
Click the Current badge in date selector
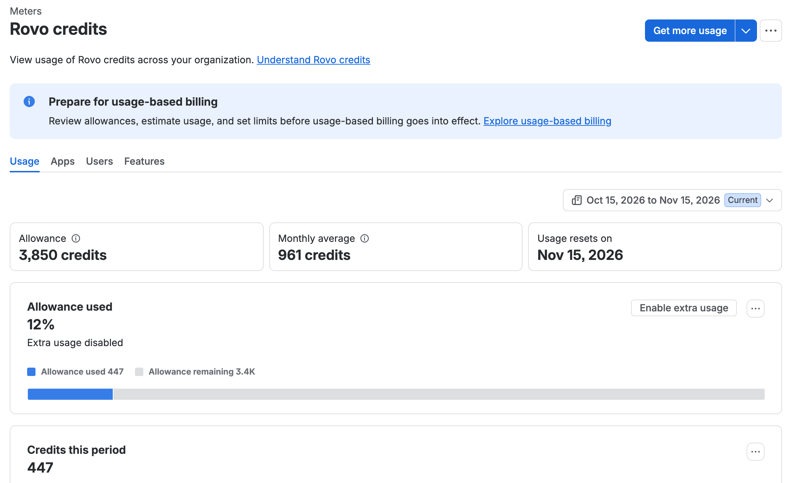[743, 200]
